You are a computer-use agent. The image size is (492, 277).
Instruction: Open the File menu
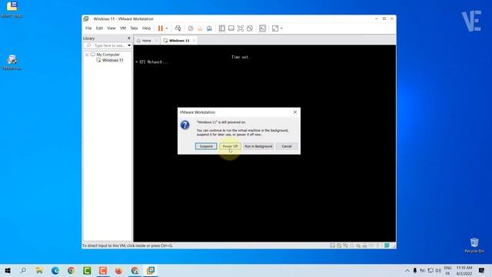(x=88, y=28)
